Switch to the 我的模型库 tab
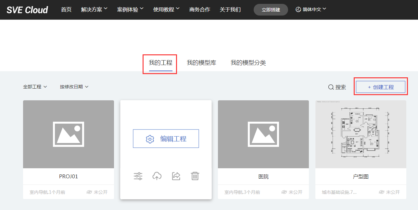The width and height of the screenshot is (418, 210). [x=201, y=62]
